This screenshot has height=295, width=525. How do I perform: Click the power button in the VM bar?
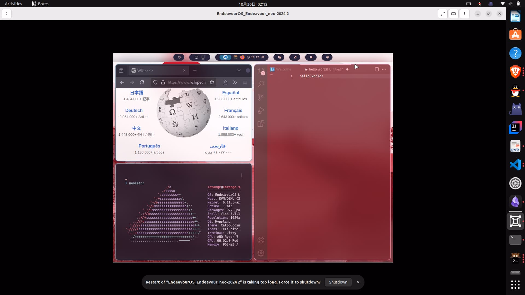pos(179,57)
